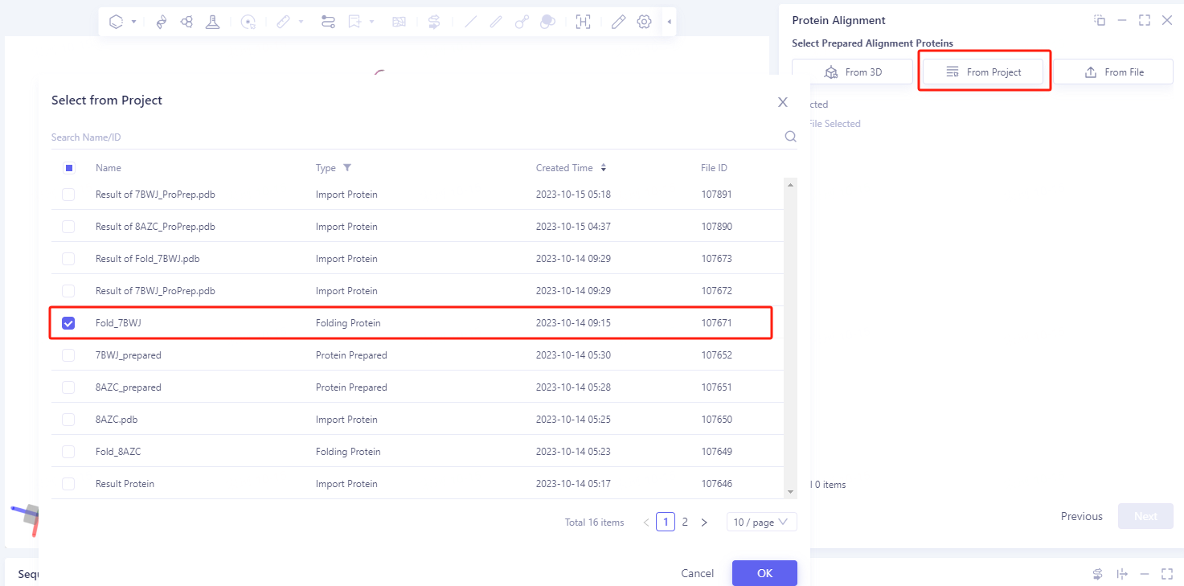Select the ball-and-stick style icon
This screenshot has width=1184, height=586.
coord(522,22)
